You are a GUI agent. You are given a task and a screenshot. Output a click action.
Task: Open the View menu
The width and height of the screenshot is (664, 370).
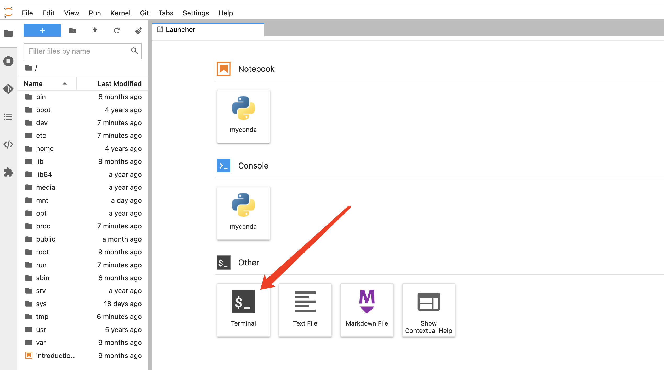72,13
